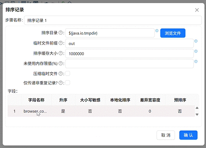Click variable icon beside 排序缓存大小 field
Screen dimensions: 206x148
click(196, 51)
